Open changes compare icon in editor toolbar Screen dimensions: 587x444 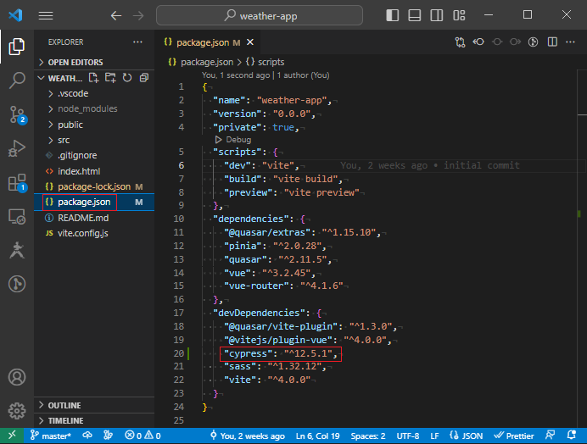coord(460,42)
